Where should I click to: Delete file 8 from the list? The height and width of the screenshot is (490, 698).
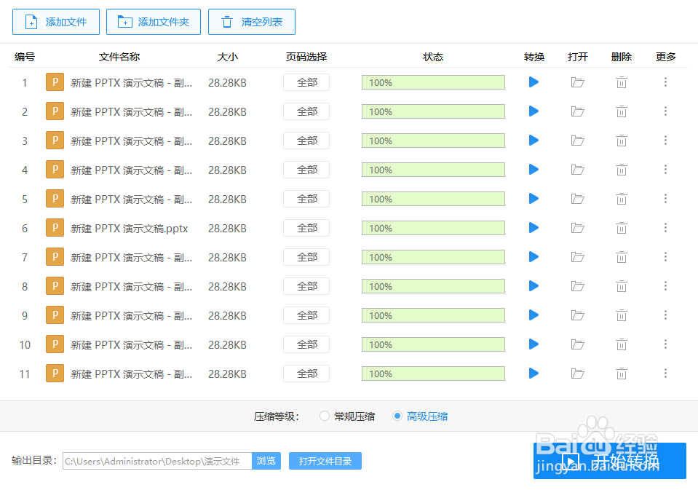(621, 286)
